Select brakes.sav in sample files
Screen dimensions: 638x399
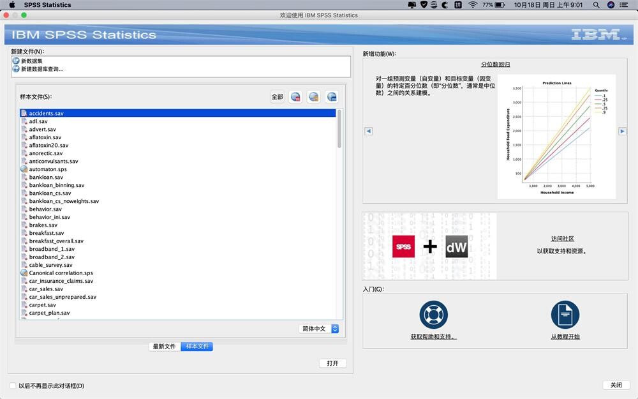coord(178,225)
